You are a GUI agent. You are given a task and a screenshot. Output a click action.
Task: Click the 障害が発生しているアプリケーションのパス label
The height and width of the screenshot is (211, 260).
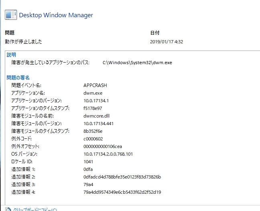pyautogui.click(x=51, y=63)
